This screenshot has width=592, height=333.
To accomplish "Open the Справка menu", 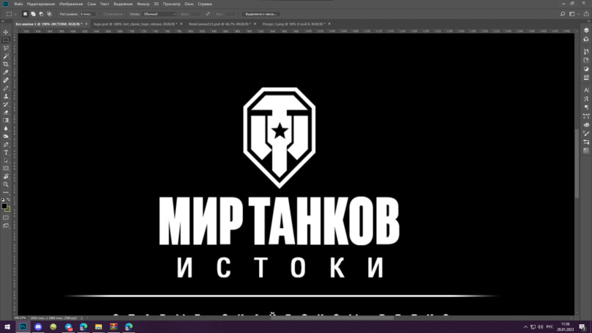I will coord(205,4).
